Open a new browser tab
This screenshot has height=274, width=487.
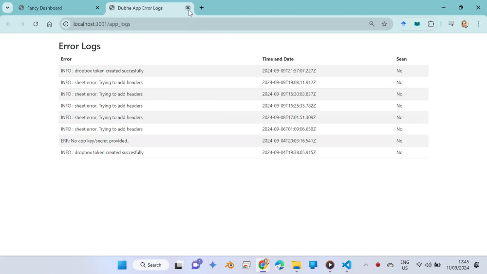[202, 8]
